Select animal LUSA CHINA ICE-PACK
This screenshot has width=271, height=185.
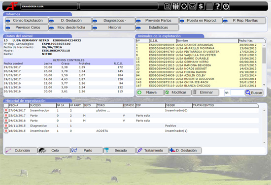tap(199, 82)
